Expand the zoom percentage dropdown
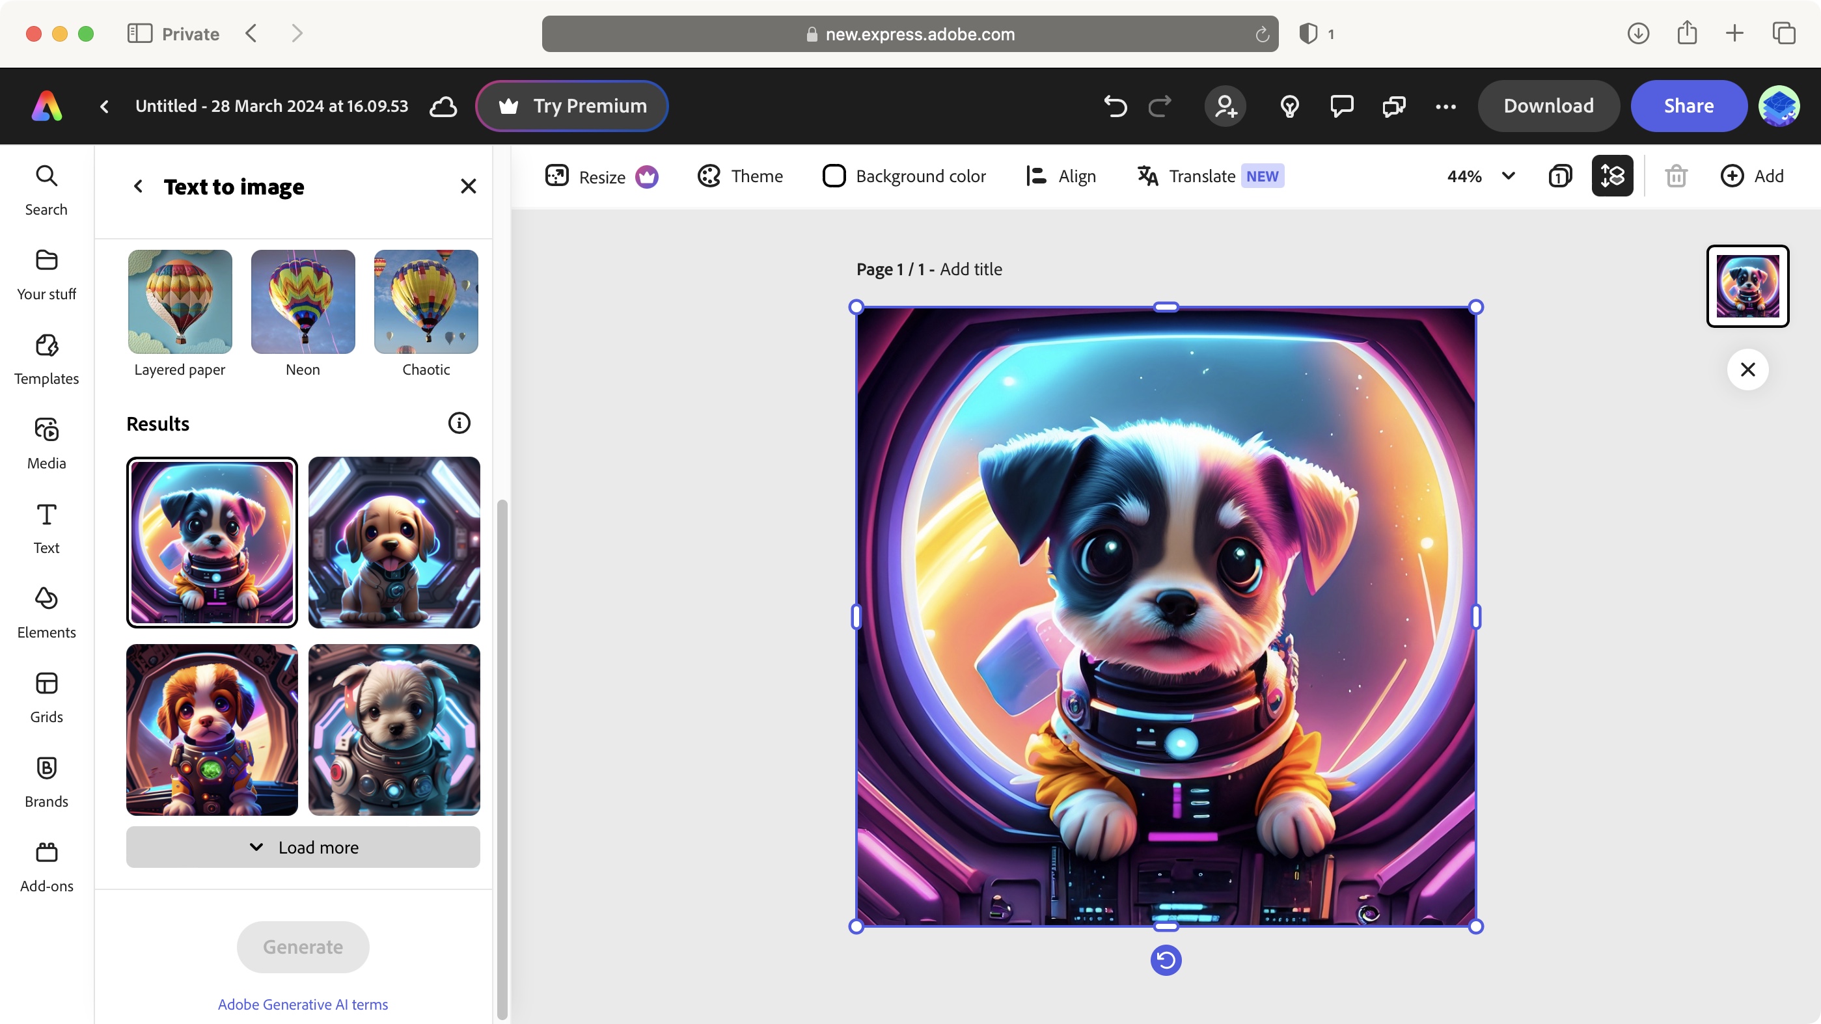Viewport: 1821px width, 1024px height. coord(1509,175)
